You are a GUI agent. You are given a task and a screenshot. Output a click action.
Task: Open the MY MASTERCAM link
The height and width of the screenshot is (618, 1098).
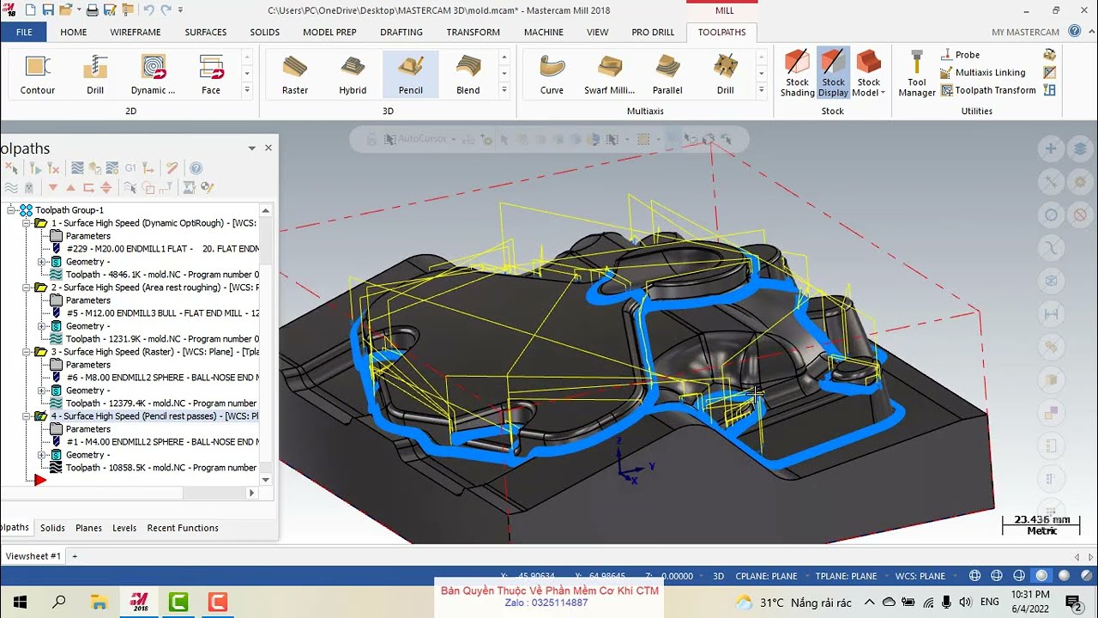[x=1025, y=33]
